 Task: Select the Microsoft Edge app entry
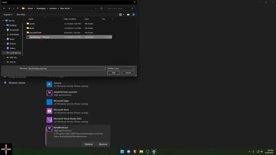(x=78, y=102)
